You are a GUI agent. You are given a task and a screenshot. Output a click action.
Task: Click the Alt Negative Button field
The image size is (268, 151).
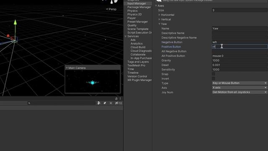(240, 51)
